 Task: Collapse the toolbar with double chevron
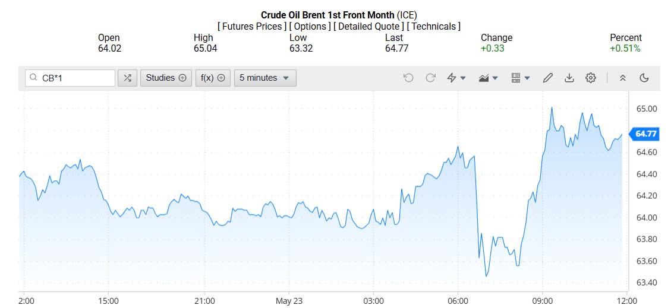(x=623, y=78)
